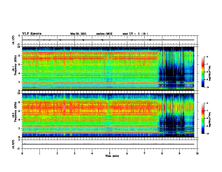Click inside the ch.1 spectrogram panel

[x=110, y=69]
